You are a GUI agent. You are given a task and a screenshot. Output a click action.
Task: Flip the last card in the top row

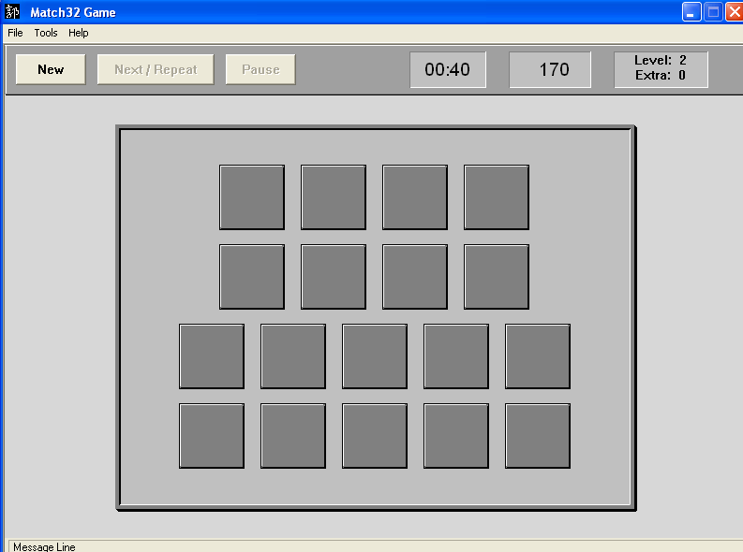(497, 197)
